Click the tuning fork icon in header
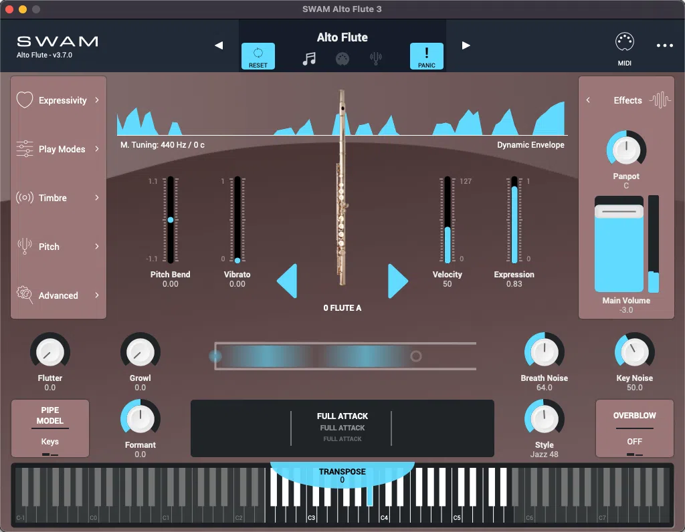The width and height of the screenshot is (685, 532). point(376,59)
